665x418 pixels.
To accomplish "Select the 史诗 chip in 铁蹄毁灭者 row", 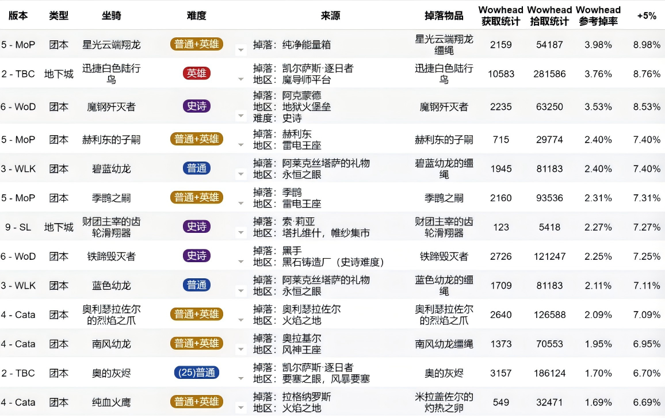I will coord(196,255).
